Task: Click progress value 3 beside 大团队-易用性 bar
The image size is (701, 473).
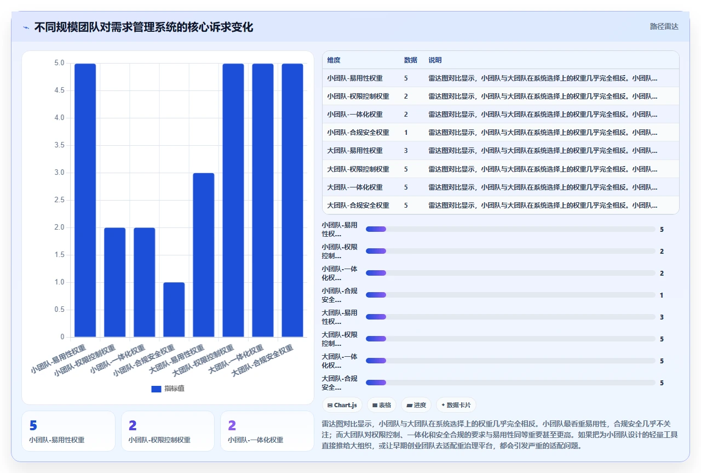Action: [x=662, y=317]
